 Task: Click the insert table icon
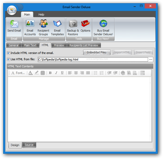143,73
